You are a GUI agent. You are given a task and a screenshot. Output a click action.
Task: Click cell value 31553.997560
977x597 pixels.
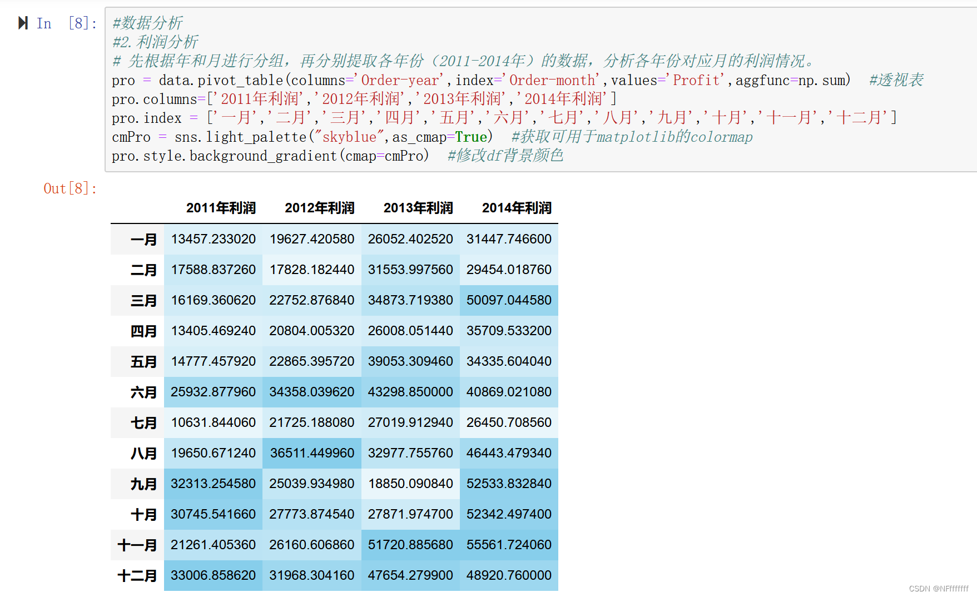tap(410, 270)
